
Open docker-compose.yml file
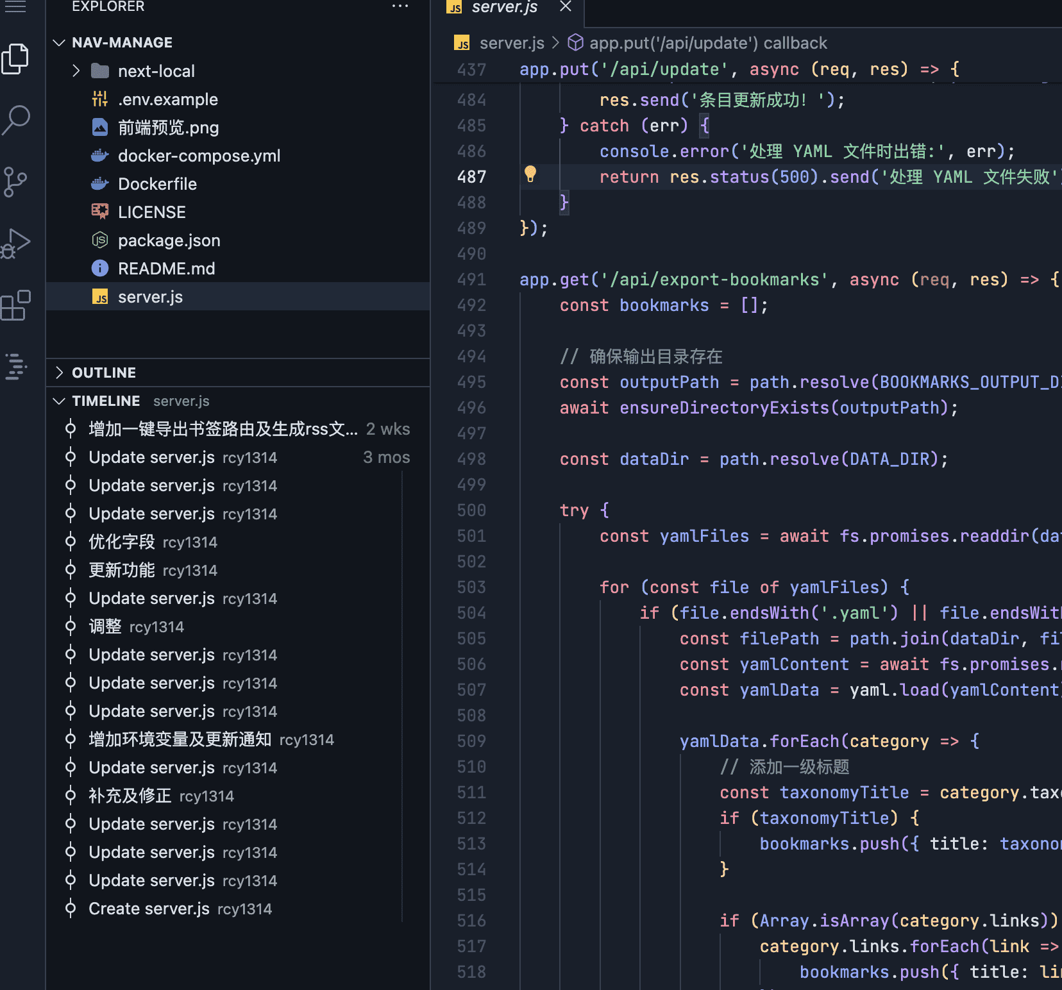[238, 155]
